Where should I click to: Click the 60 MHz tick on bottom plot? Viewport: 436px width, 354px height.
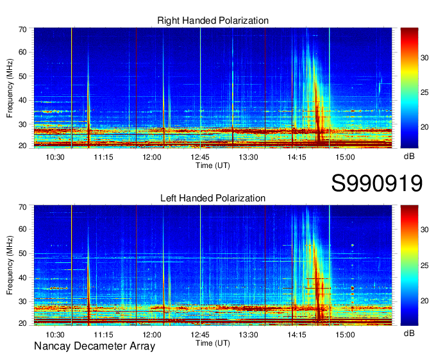point(22,230)
